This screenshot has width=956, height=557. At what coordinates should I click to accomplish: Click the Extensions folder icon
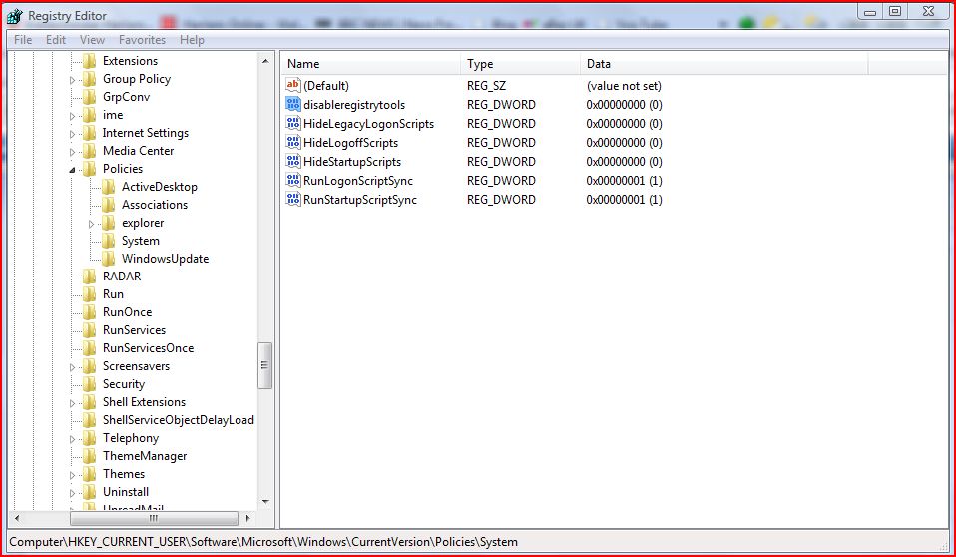90,61
